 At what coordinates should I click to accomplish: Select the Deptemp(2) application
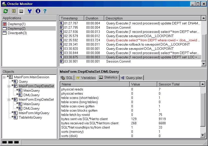point(16,28)
